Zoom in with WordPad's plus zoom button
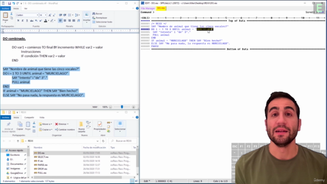This screenshot has width=327, height=184. click(x=133, y=107)
